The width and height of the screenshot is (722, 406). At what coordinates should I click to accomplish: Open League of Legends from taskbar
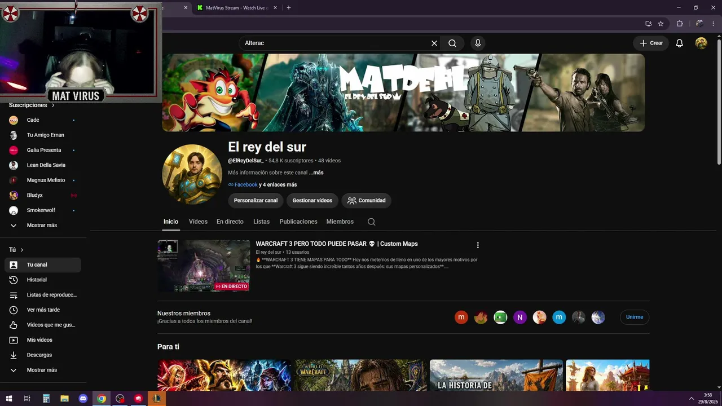(x=157, y=399)
